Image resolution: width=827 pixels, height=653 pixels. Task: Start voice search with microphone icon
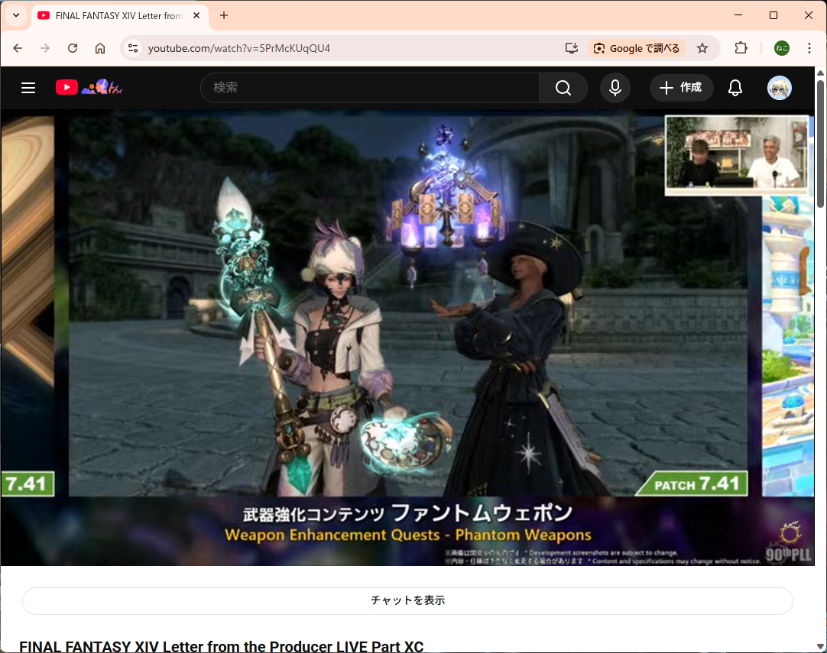(x=615, y=88)
